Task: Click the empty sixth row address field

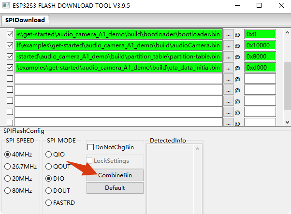Action: [x=260, y=90]
